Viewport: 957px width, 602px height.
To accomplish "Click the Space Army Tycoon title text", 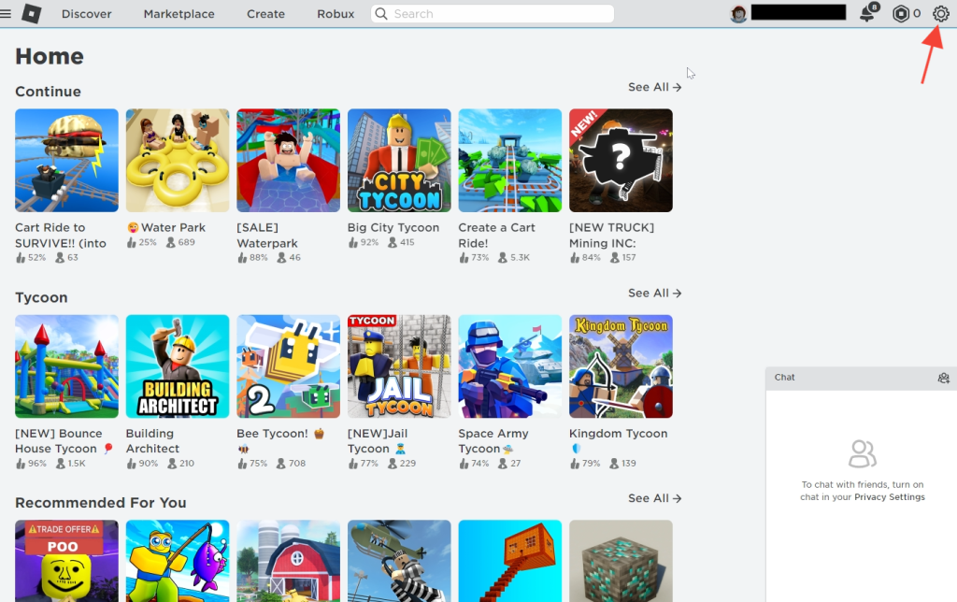I will coord(493,441).
